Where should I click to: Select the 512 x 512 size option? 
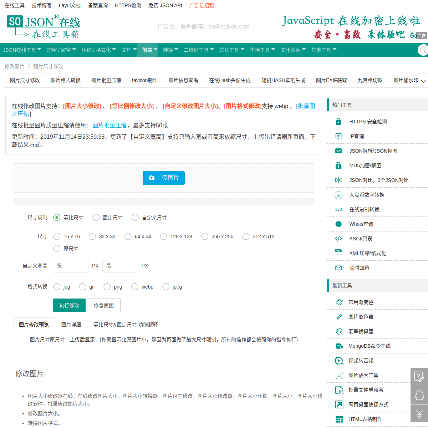pos(246,236)
